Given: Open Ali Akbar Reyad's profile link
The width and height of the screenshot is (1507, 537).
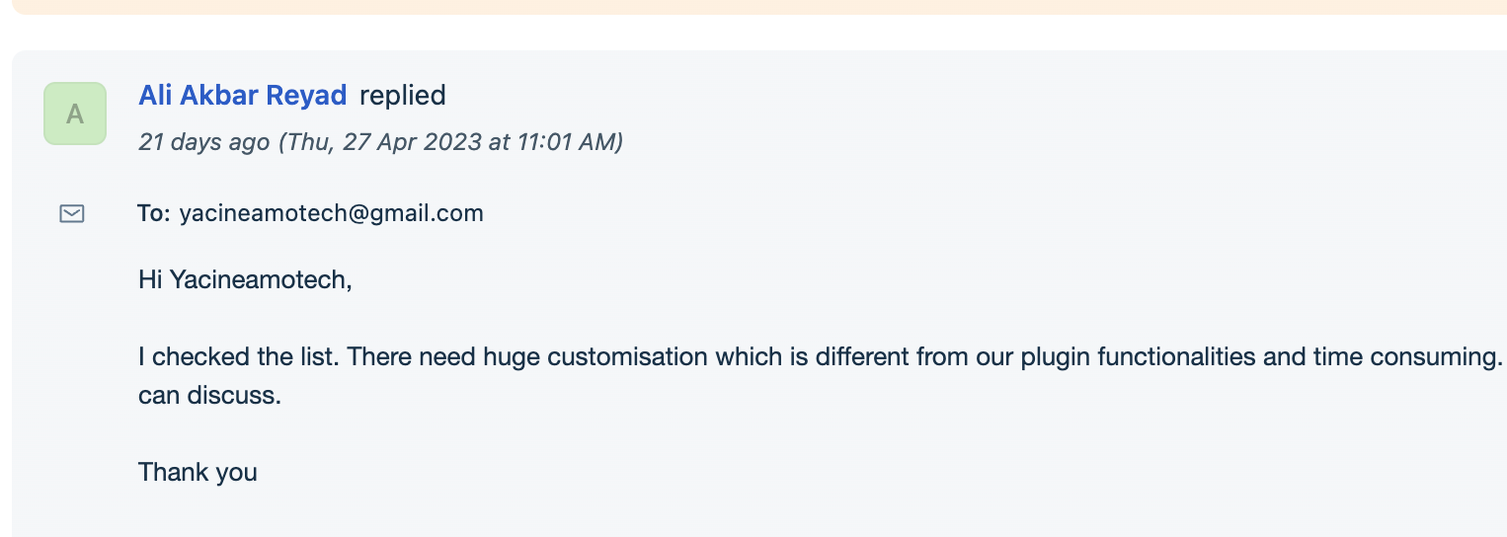Looking at the screenshot, I should coord(243,96).
